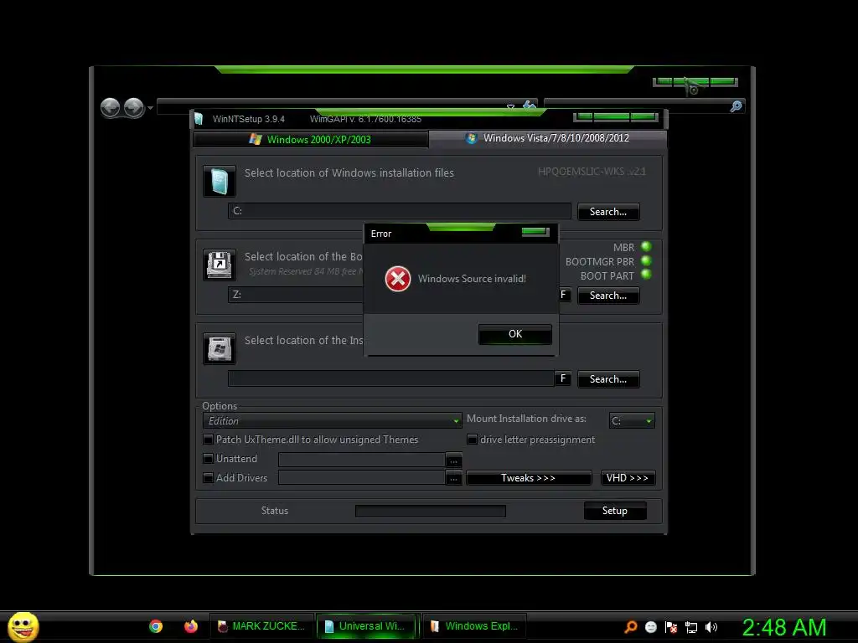The height and width of the screenshot is (643, 858).
Task: Click the WimGAPI version text
Action: tap(365, 119)
